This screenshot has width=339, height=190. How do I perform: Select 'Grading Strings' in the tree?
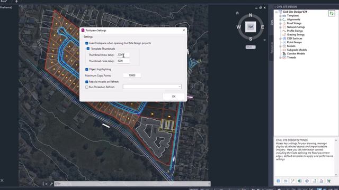pos(296,35)
